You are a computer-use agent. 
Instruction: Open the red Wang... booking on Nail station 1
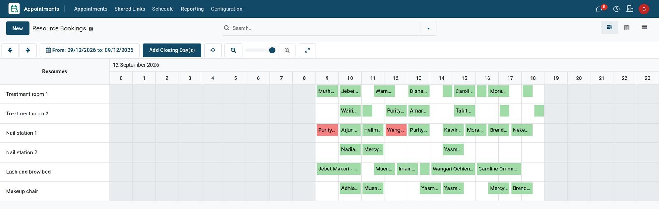tap(396, 130)
